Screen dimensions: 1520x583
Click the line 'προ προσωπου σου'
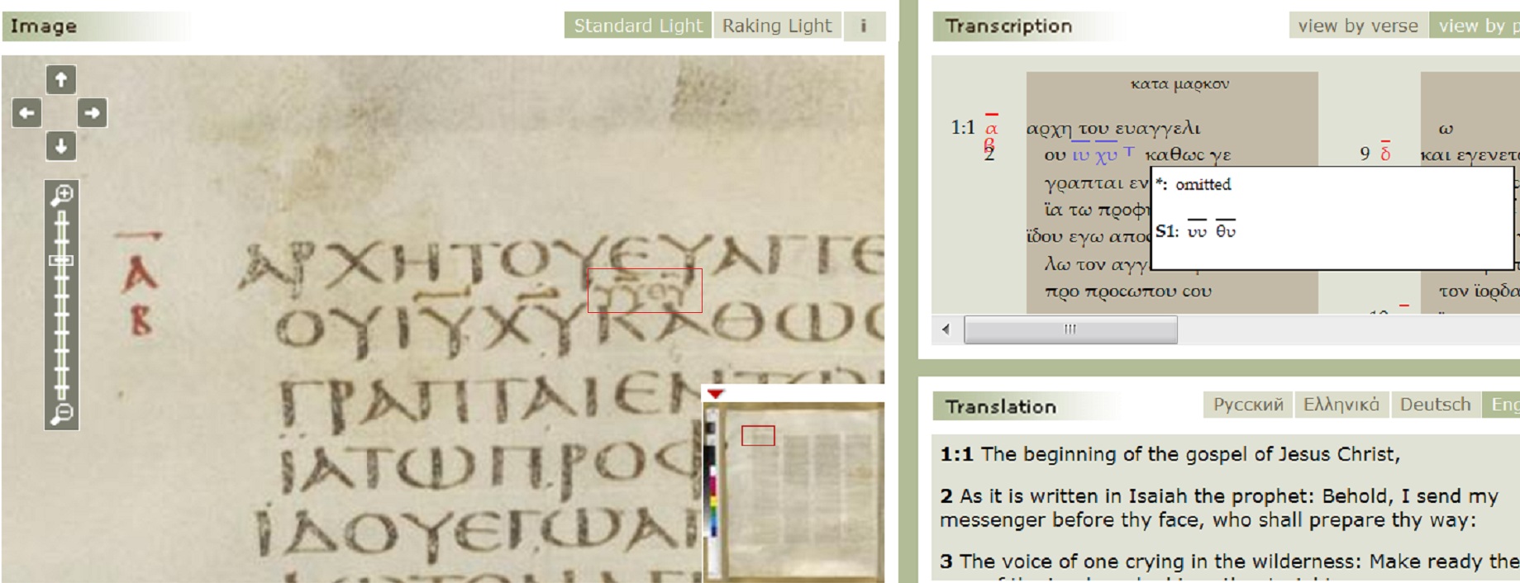(x=1127, y=291)
